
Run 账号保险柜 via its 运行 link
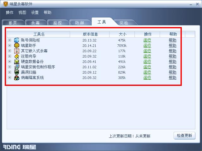coord(147,40)
